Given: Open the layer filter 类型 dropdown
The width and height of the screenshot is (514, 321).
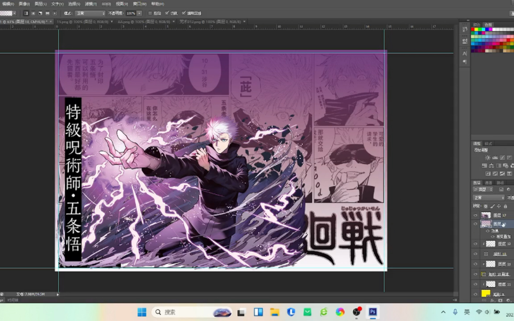Looking at the screenshot, I should (x=483, y=190).
